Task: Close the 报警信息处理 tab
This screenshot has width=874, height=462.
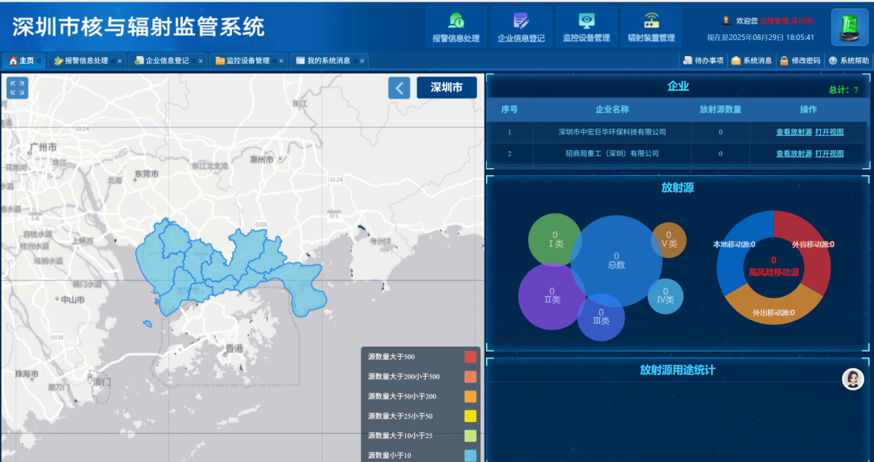Action: (119, 61)
